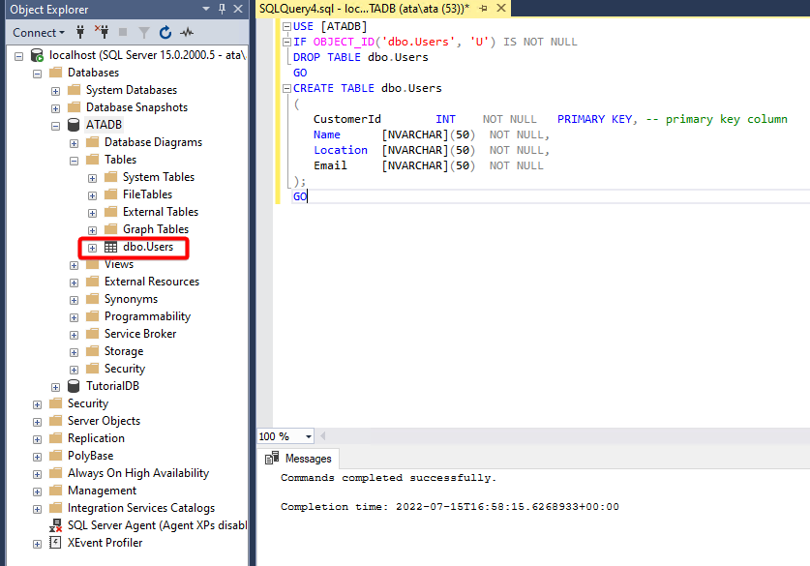Image resolution: width=810 pixels, height=566 pixels.
Task: Open Object Explorer window position dropdown arrow
Action: pos(206,9)
